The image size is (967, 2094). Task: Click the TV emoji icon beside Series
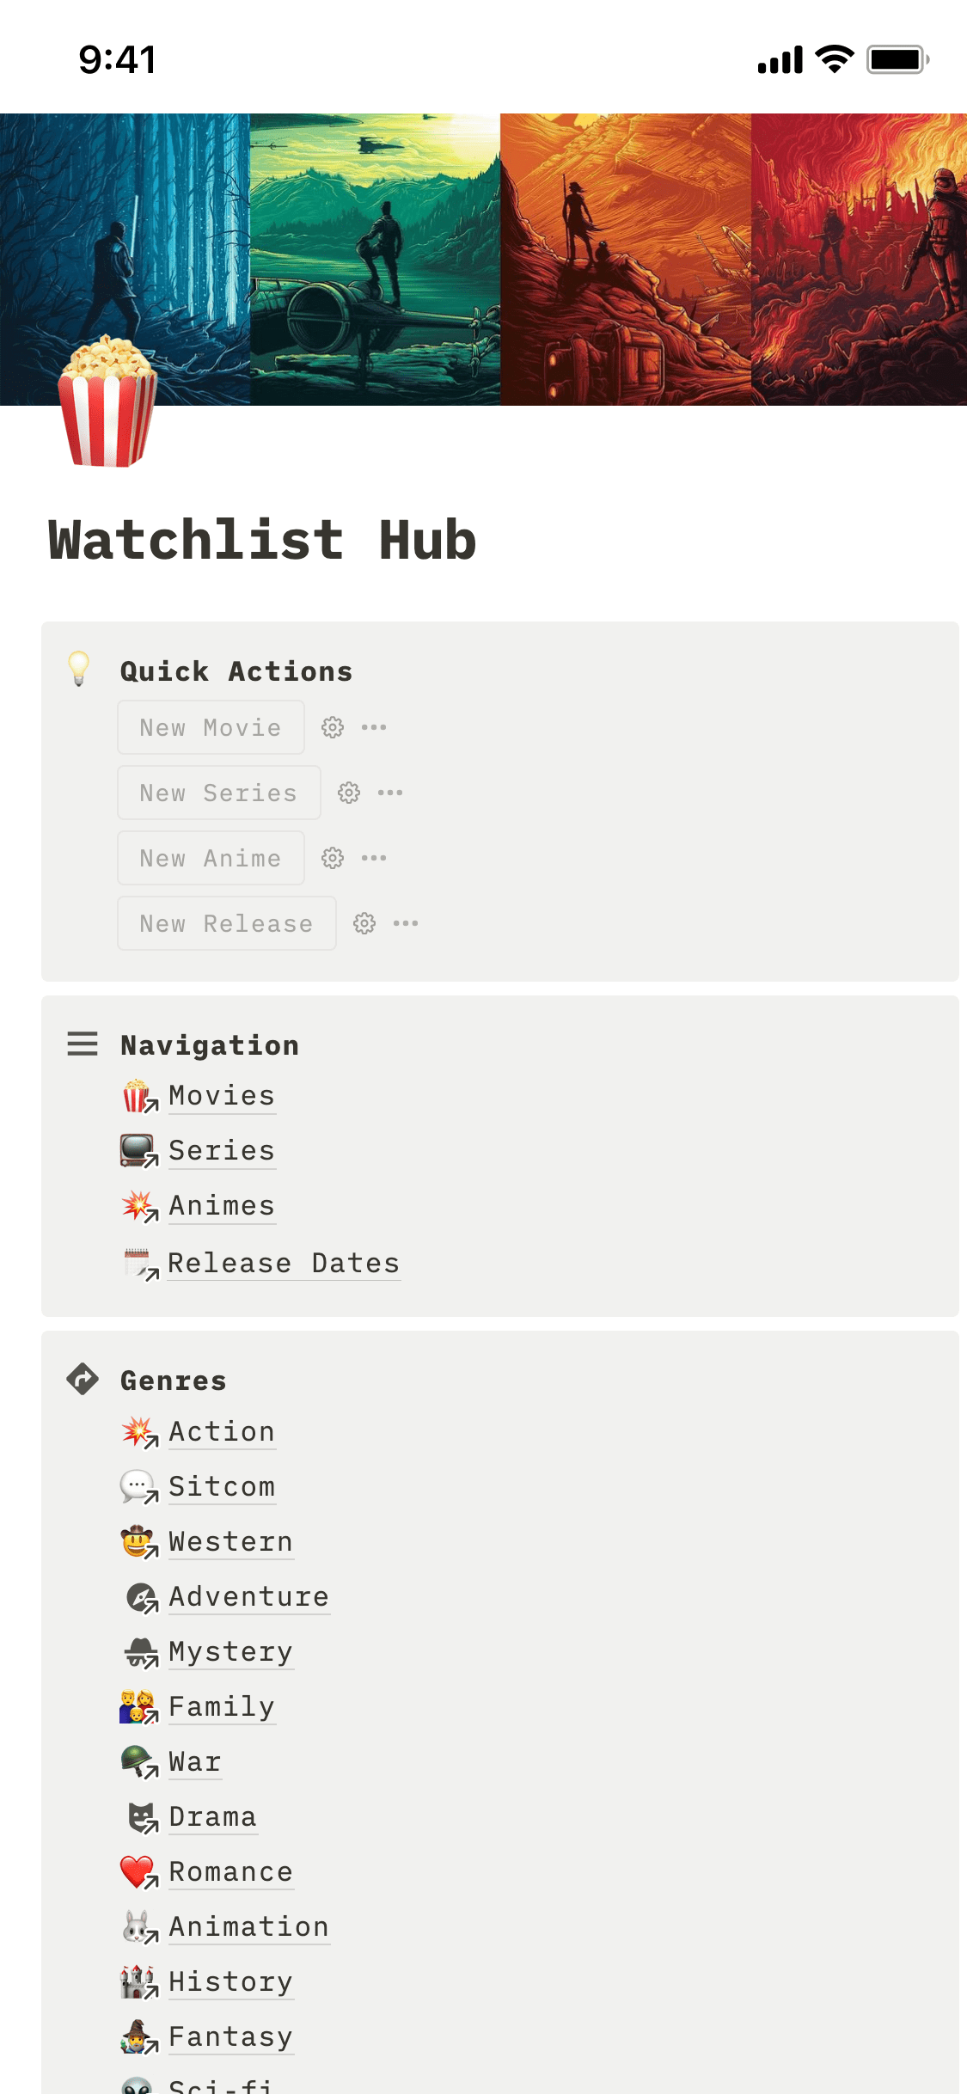(135, 1149)
